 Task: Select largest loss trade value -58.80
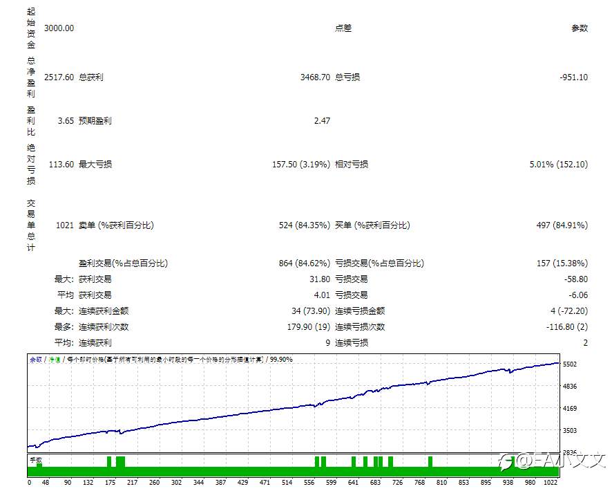click(575, 279)
